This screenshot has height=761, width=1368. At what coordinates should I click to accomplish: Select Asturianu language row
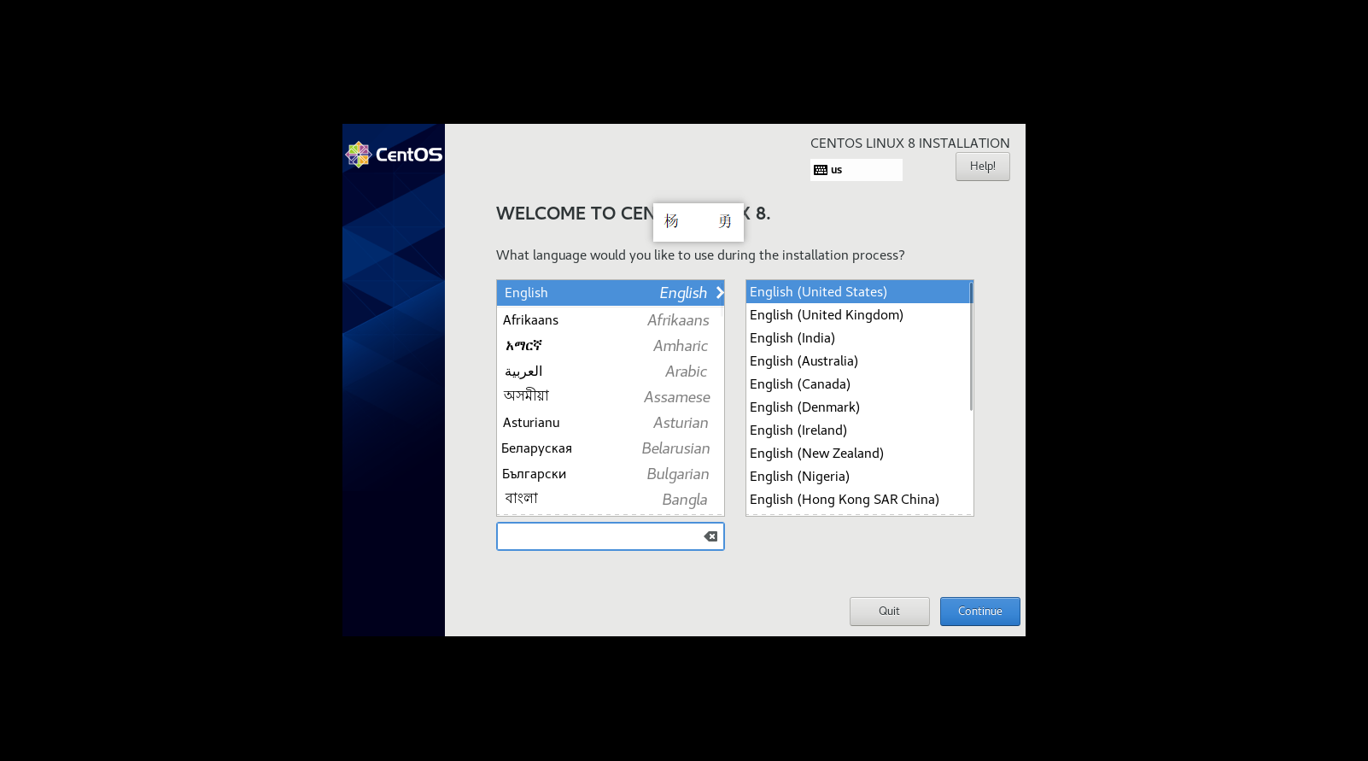[610, 423]
